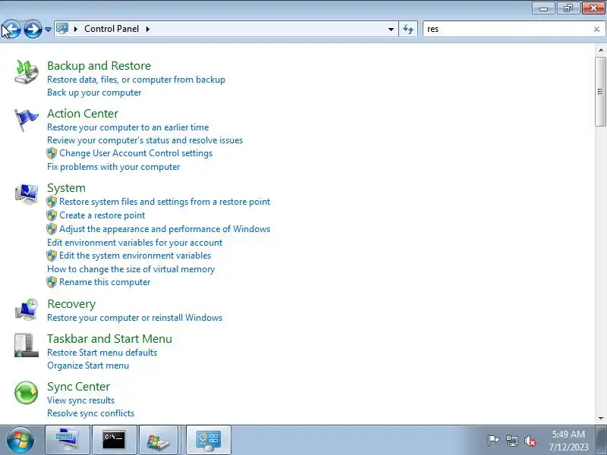
Task: Open Resolve sync conflicts link
Action: (x=90, y=413)
